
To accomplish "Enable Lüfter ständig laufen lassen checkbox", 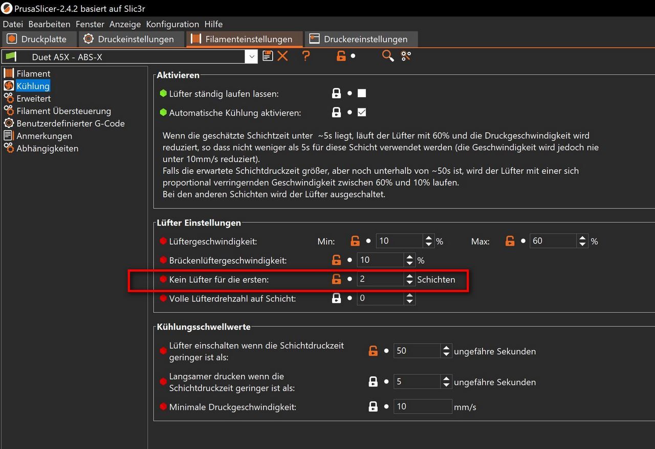I will (x=362, y=94).
